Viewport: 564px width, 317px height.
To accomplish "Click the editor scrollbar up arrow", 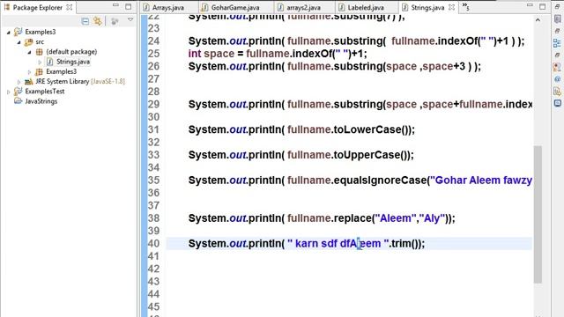I will point(538,20).
